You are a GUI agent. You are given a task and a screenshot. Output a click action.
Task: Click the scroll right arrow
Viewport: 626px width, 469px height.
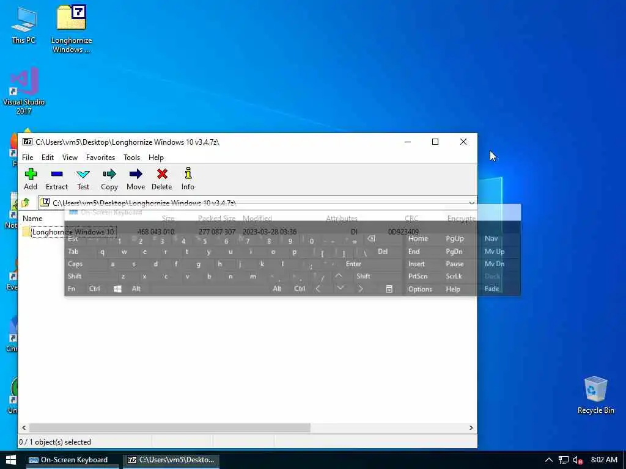(x=471, y=427)
